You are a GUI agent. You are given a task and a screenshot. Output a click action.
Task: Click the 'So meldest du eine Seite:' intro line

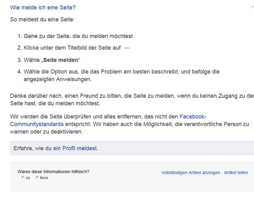[x=42, y=19]
